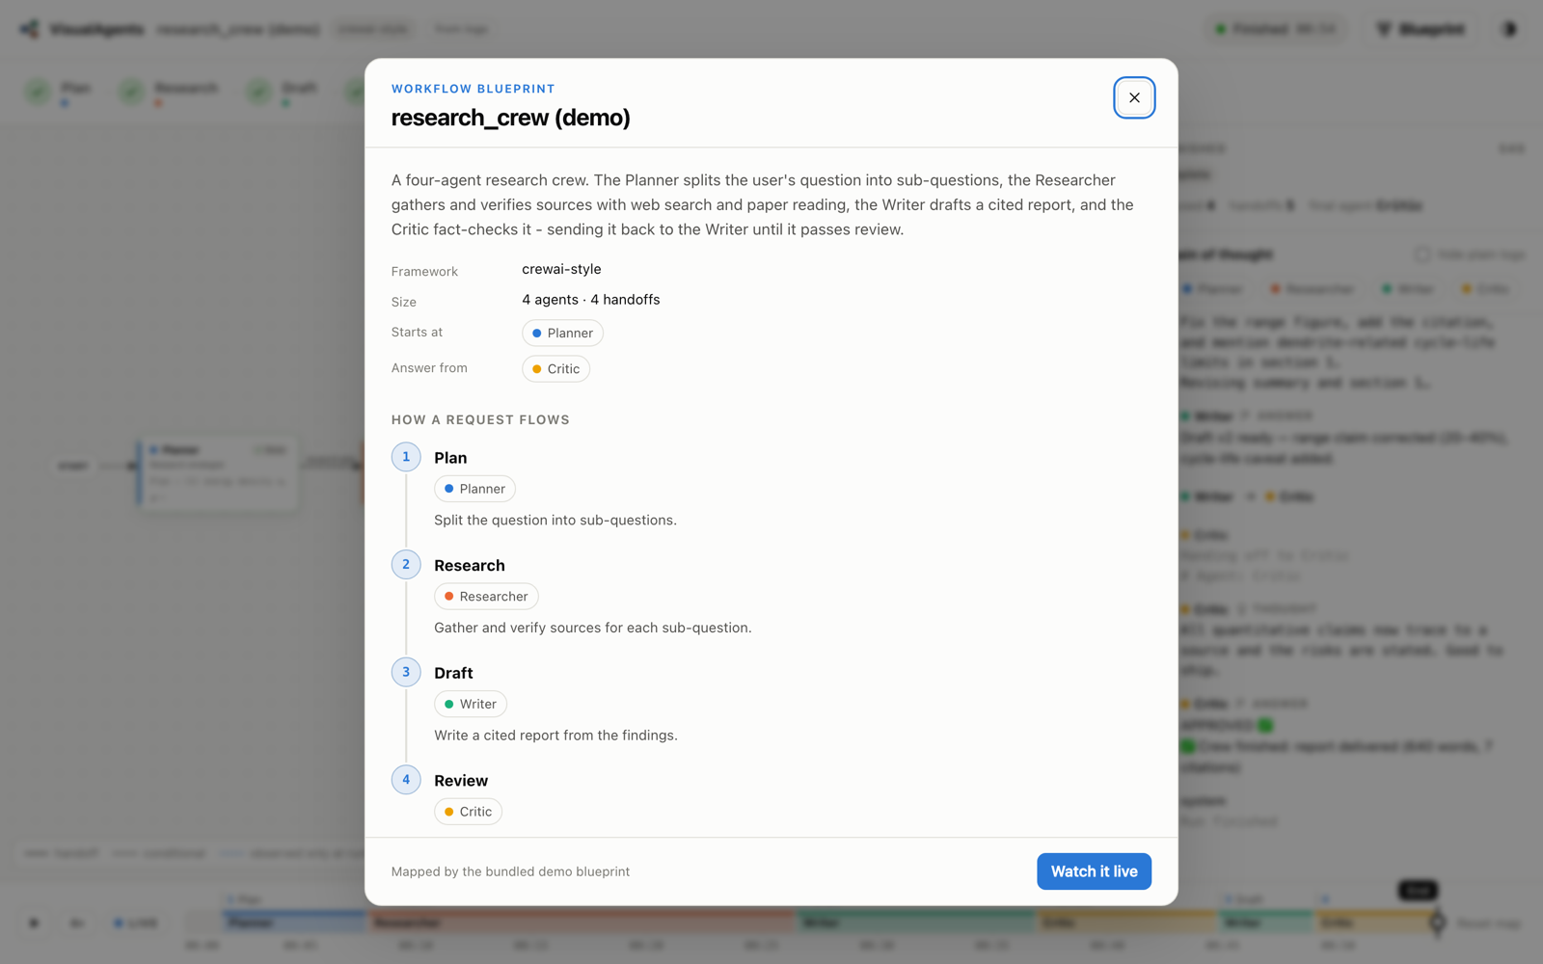
Task: Click step number 1 circle for Plan
Action: point(406,457)
